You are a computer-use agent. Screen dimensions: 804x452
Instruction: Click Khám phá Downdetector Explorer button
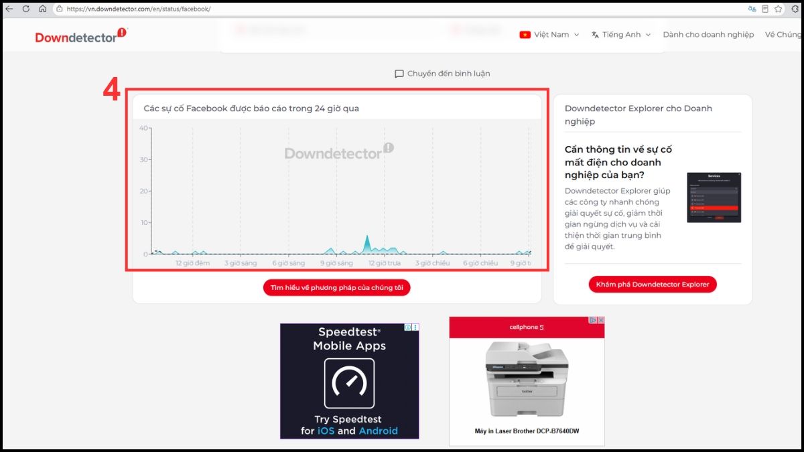coord(653,284)
